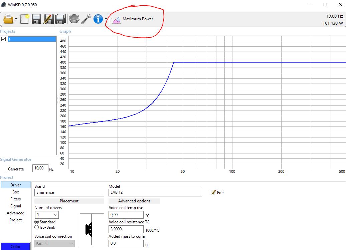Switch to the Driver tab

click(15, 185)
